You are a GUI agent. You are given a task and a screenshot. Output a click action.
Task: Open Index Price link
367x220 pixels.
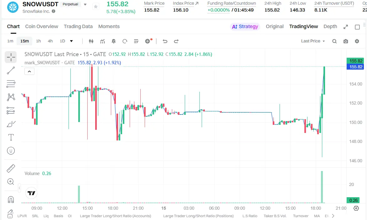[185, 3]
